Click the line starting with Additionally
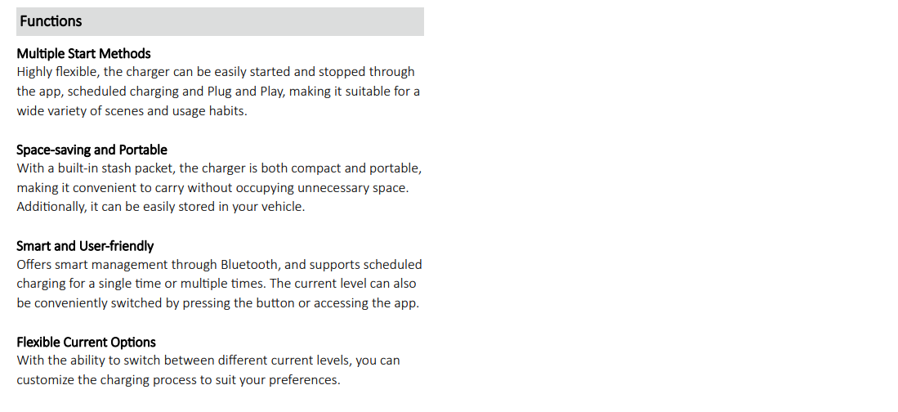 pos(161,207)
